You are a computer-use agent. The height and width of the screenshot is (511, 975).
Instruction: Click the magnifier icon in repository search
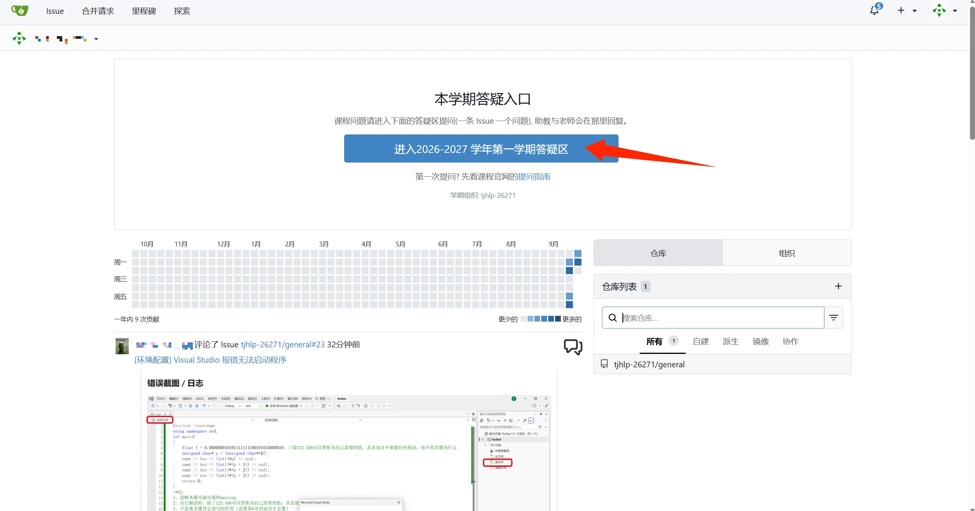pos(613,318)
